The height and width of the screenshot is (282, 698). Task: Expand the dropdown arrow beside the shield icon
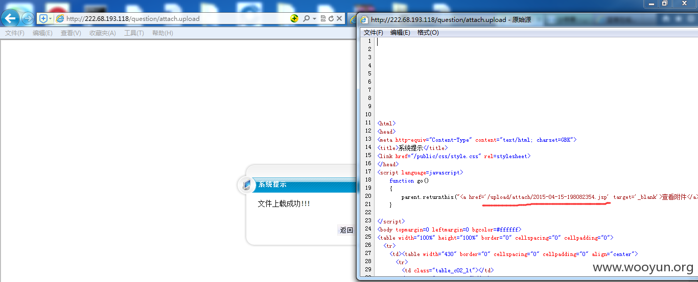[50, 18]
